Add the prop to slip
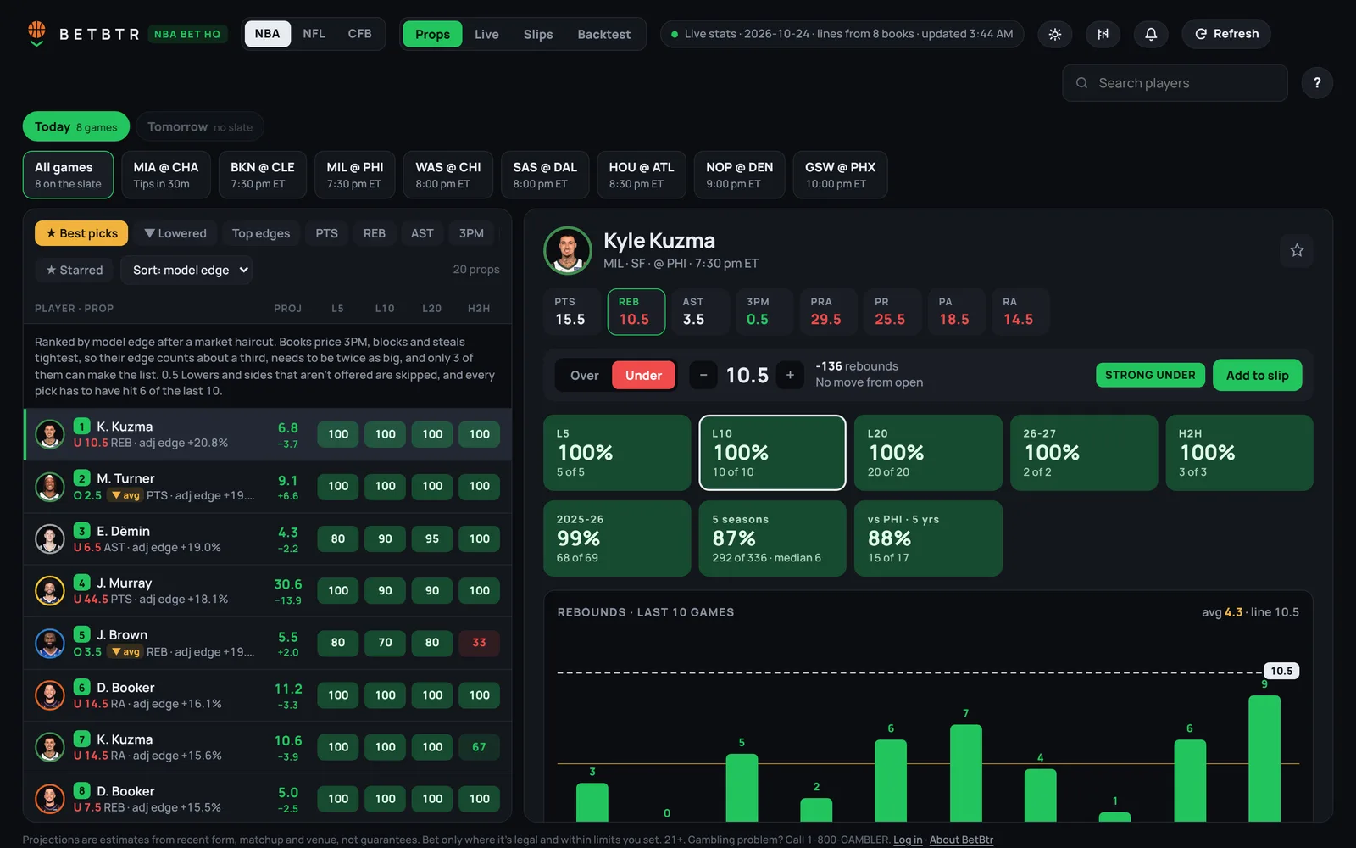The image size is (1356, 848). pos(1257,376)
